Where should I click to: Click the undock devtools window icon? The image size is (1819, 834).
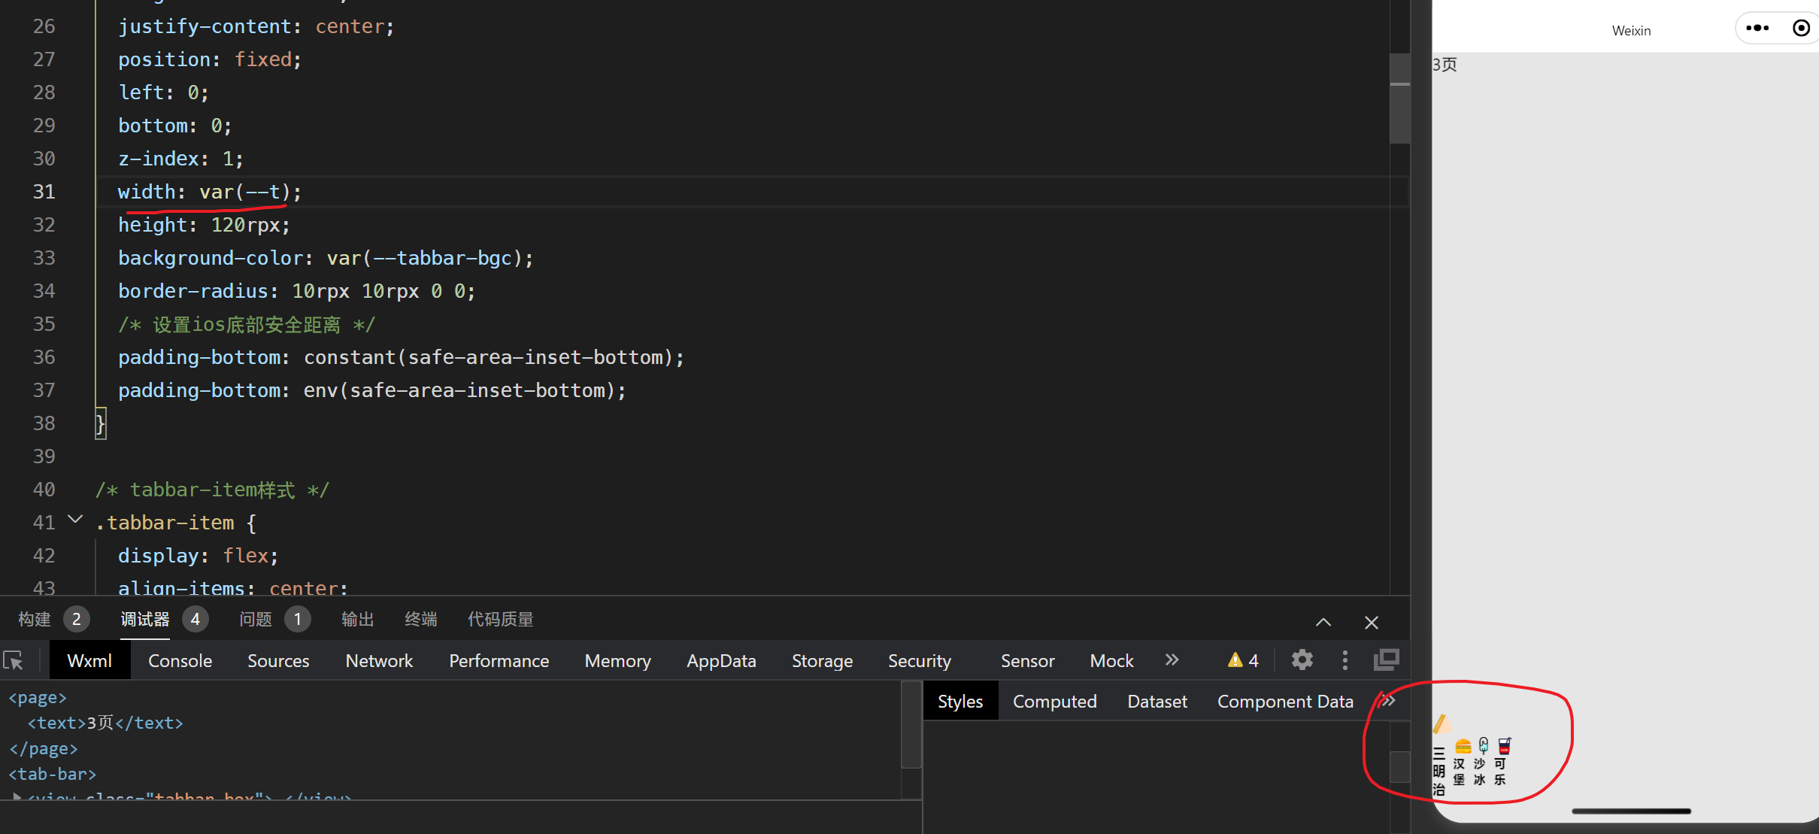1386,660
